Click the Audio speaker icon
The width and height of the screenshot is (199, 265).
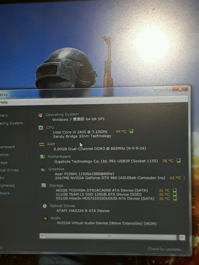(45, 218)
